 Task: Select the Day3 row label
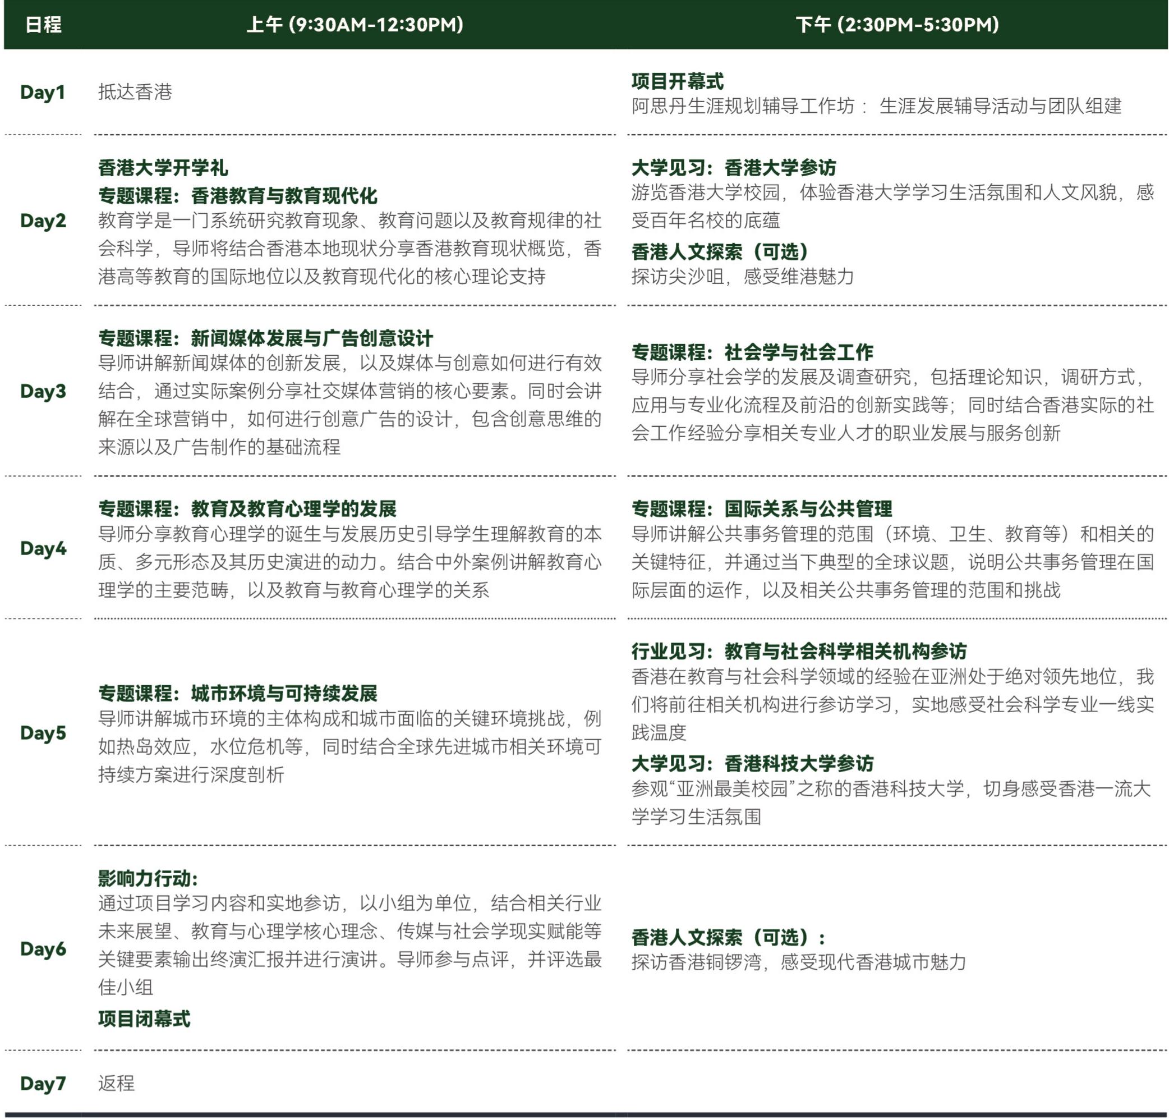click(43, 391)
